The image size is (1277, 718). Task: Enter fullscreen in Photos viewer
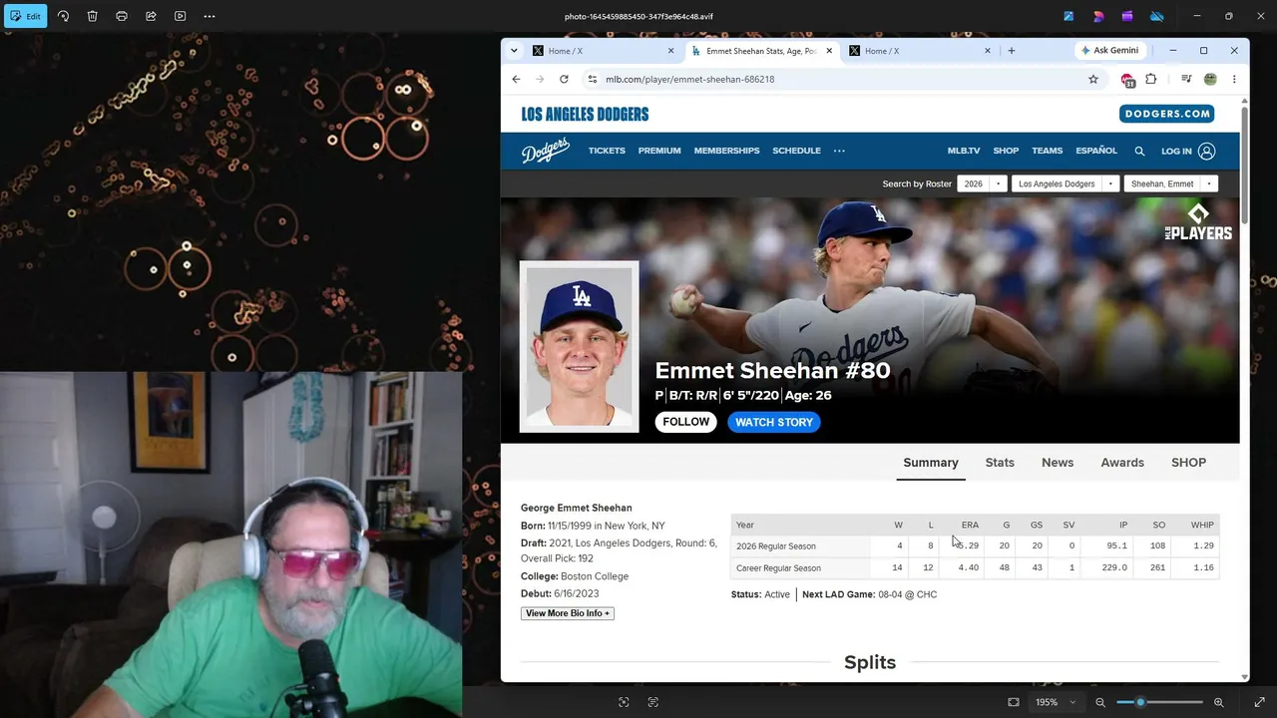pos(1259,702)
